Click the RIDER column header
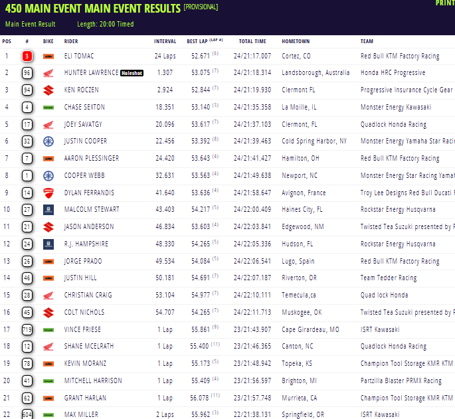This screenshot has width=455, height=419. coord(71,41)
